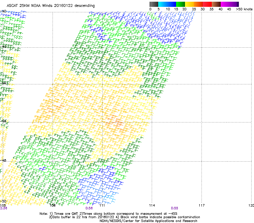Click the >50 knots legend label
Screen dimensions: 254x223
244,9
